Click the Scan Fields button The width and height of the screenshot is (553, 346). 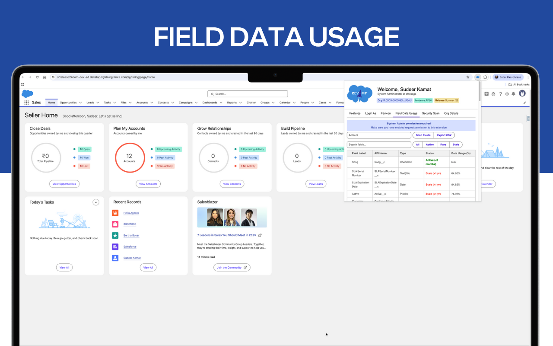(x=423, y=135)
